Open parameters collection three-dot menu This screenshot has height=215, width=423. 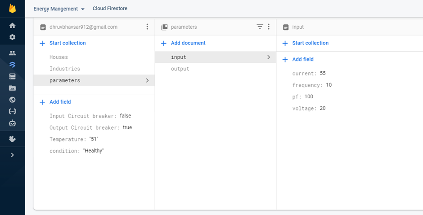click(x=269, y=27)
